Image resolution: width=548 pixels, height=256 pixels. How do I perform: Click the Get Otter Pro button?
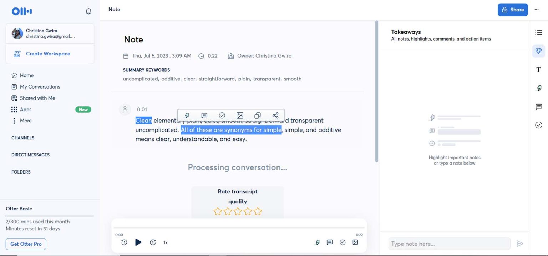26,244
